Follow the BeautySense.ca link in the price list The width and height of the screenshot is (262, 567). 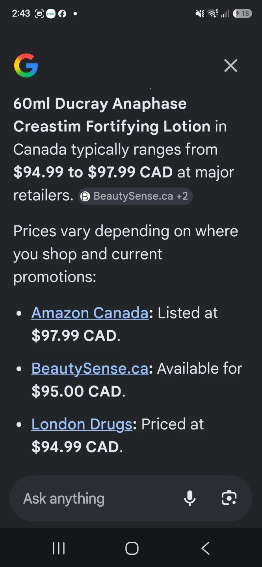pyautogui.click(x=90, y=369)
